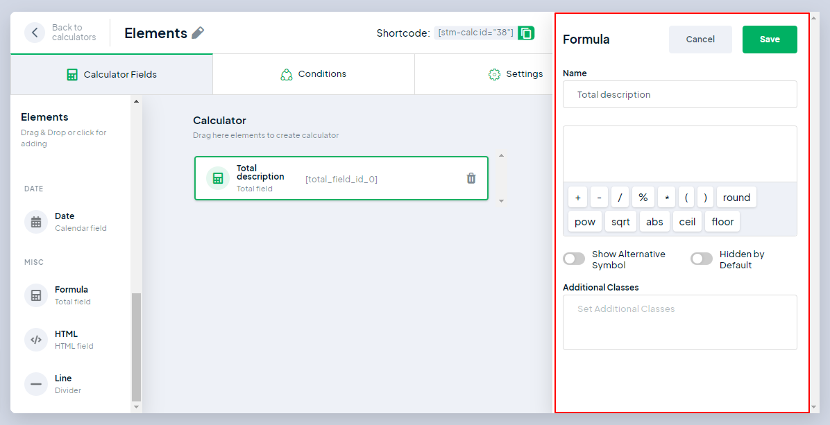Save the formula field
The width and height of the screenshot is (830, 425).
click(x=769, y=40)
